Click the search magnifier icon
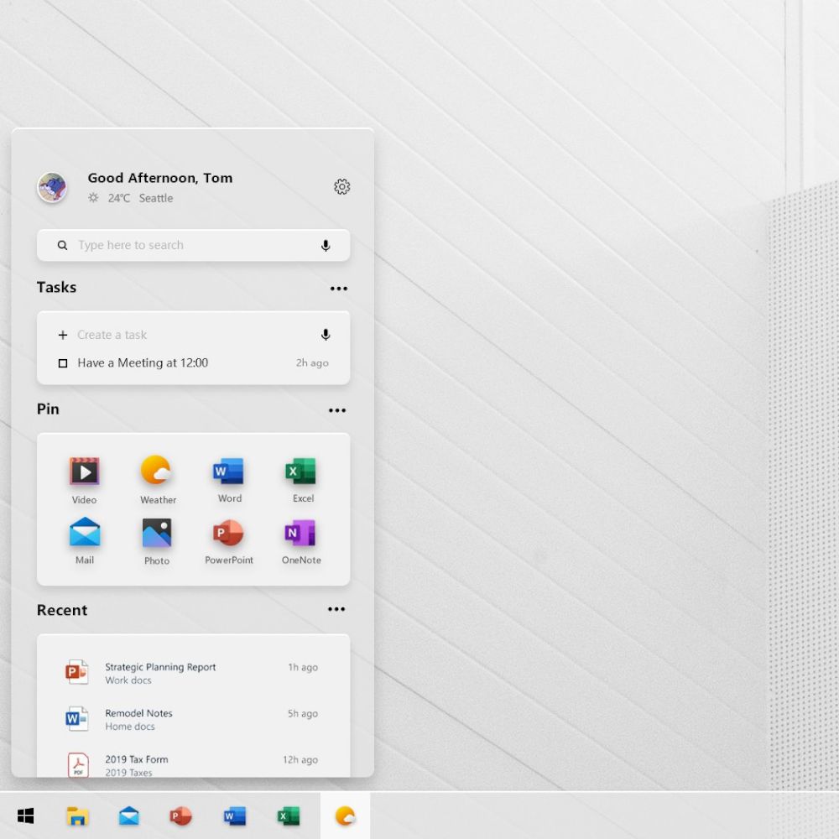The image size is (839, 839). (x=62, y=245)
